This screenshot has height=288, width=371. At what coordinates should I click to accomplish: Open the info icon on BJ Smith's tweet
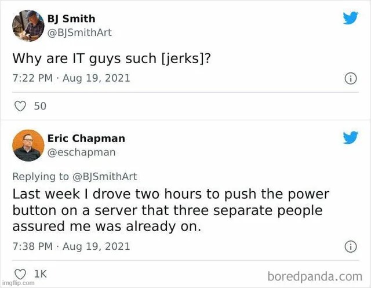click(350, 78)
